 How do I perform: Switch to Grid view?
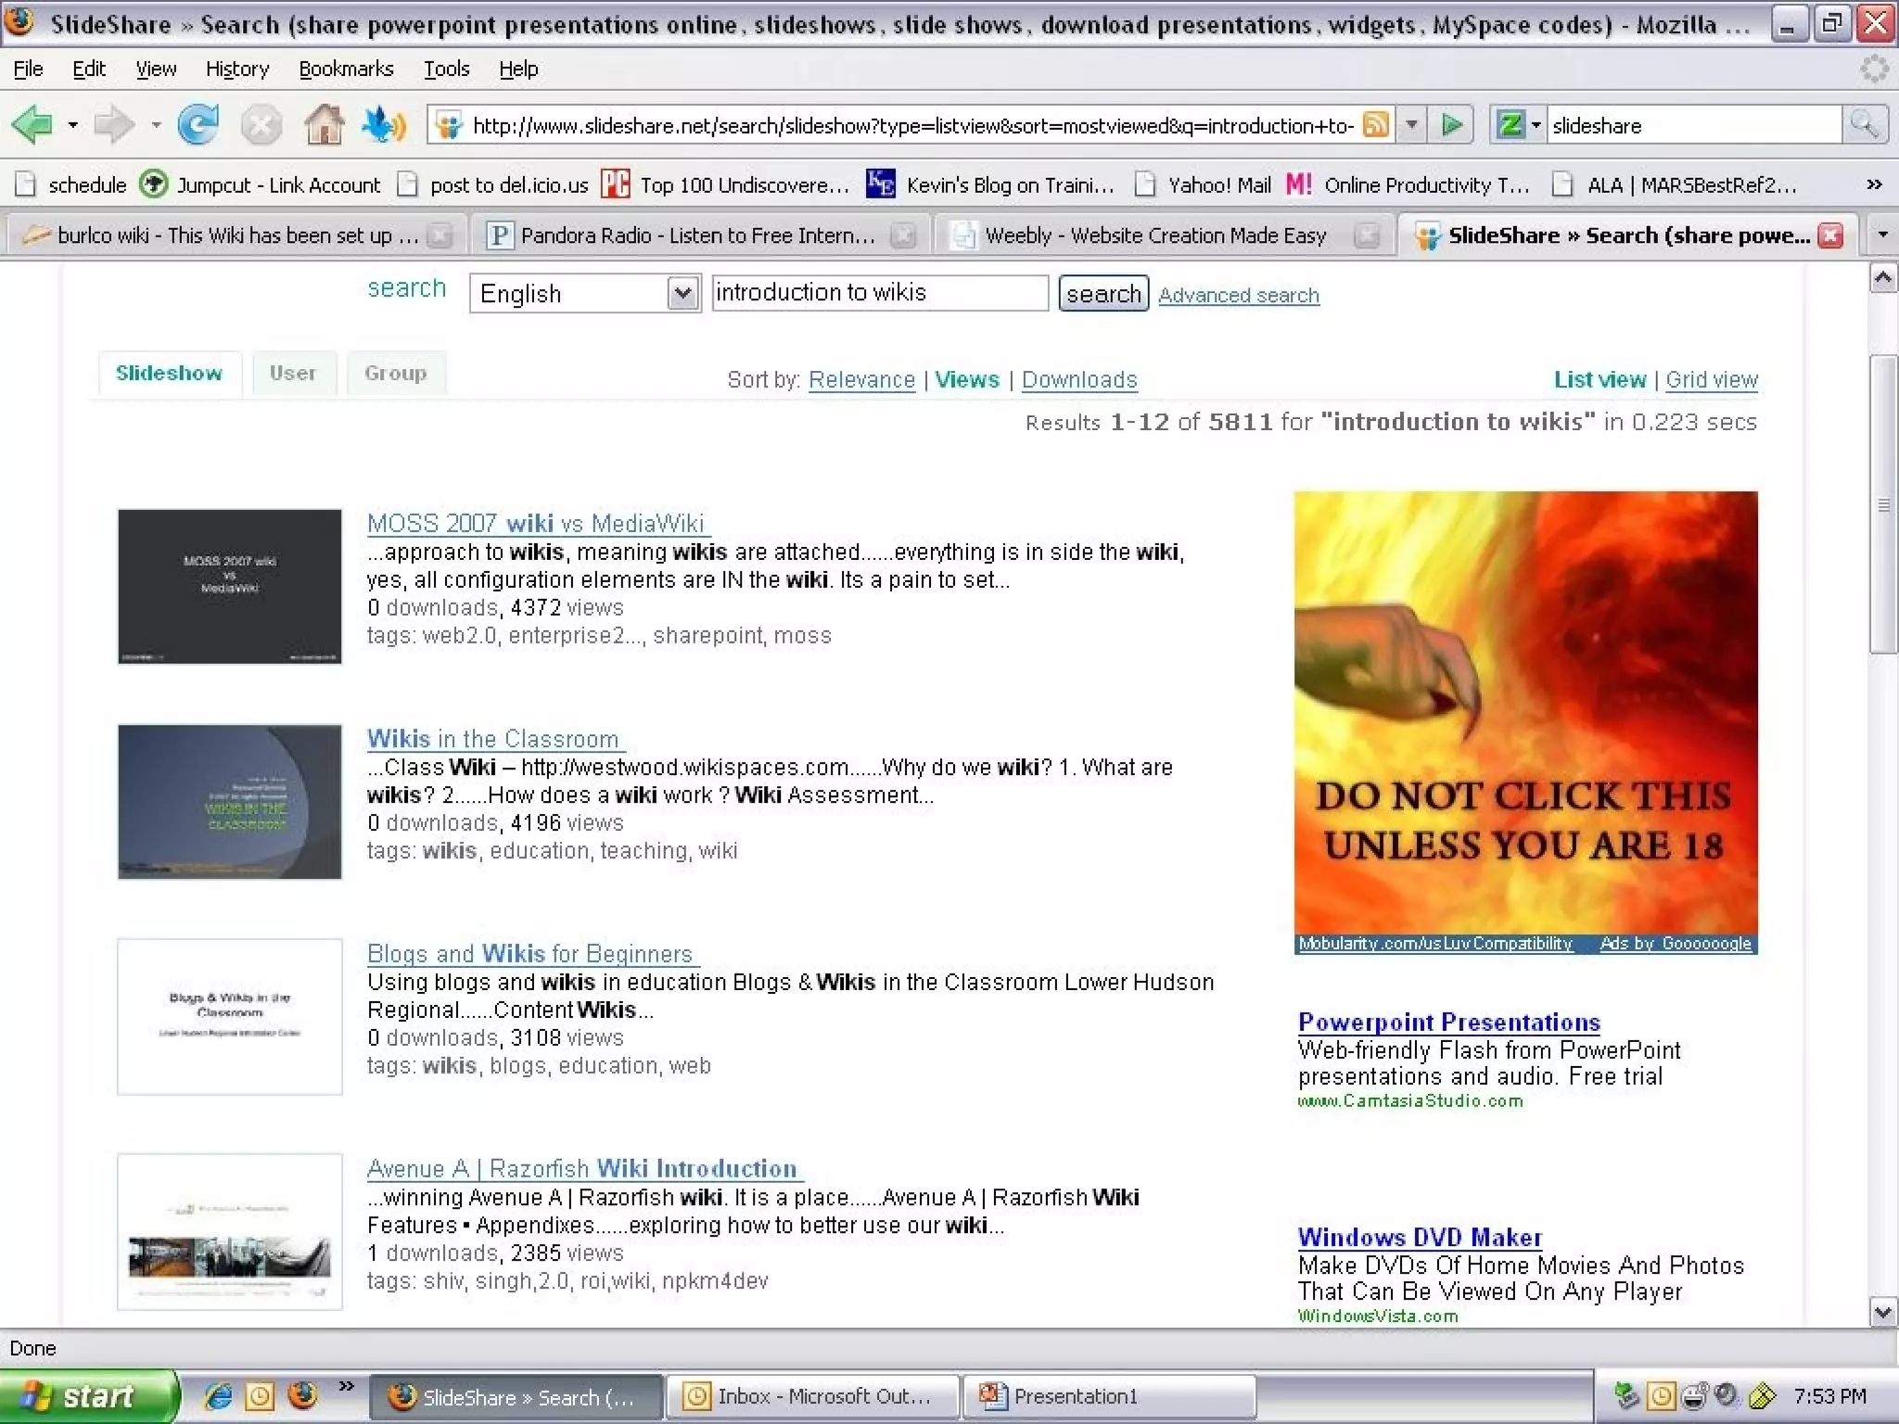pyautogui.click(x=1711, y=379)
